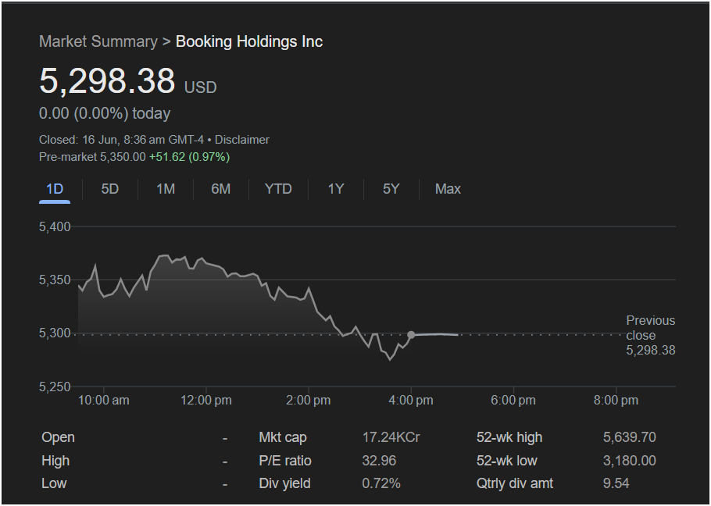Click the green +51.62 (0.97%) change

(190, 157)
